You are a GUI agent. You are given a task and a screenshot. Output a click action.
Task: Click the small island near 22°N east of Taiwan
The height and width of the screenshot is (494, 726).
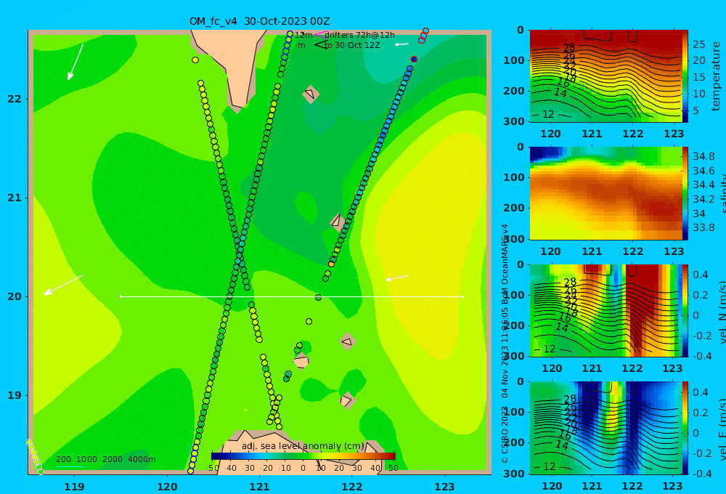pyautogui.click(x=311, y=94)
